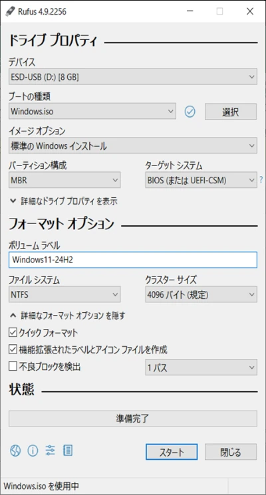Collapse 詳細なフォーマット オプション を隠す
The image size is (266, 495).
pyautogui.click(x=68, y=316)
